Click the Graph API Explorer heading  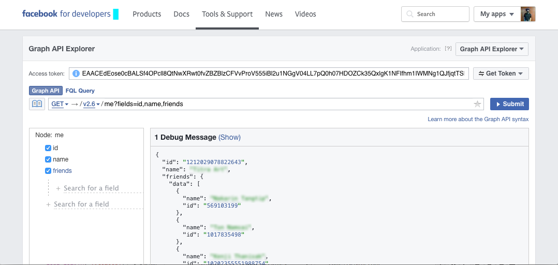62,49
